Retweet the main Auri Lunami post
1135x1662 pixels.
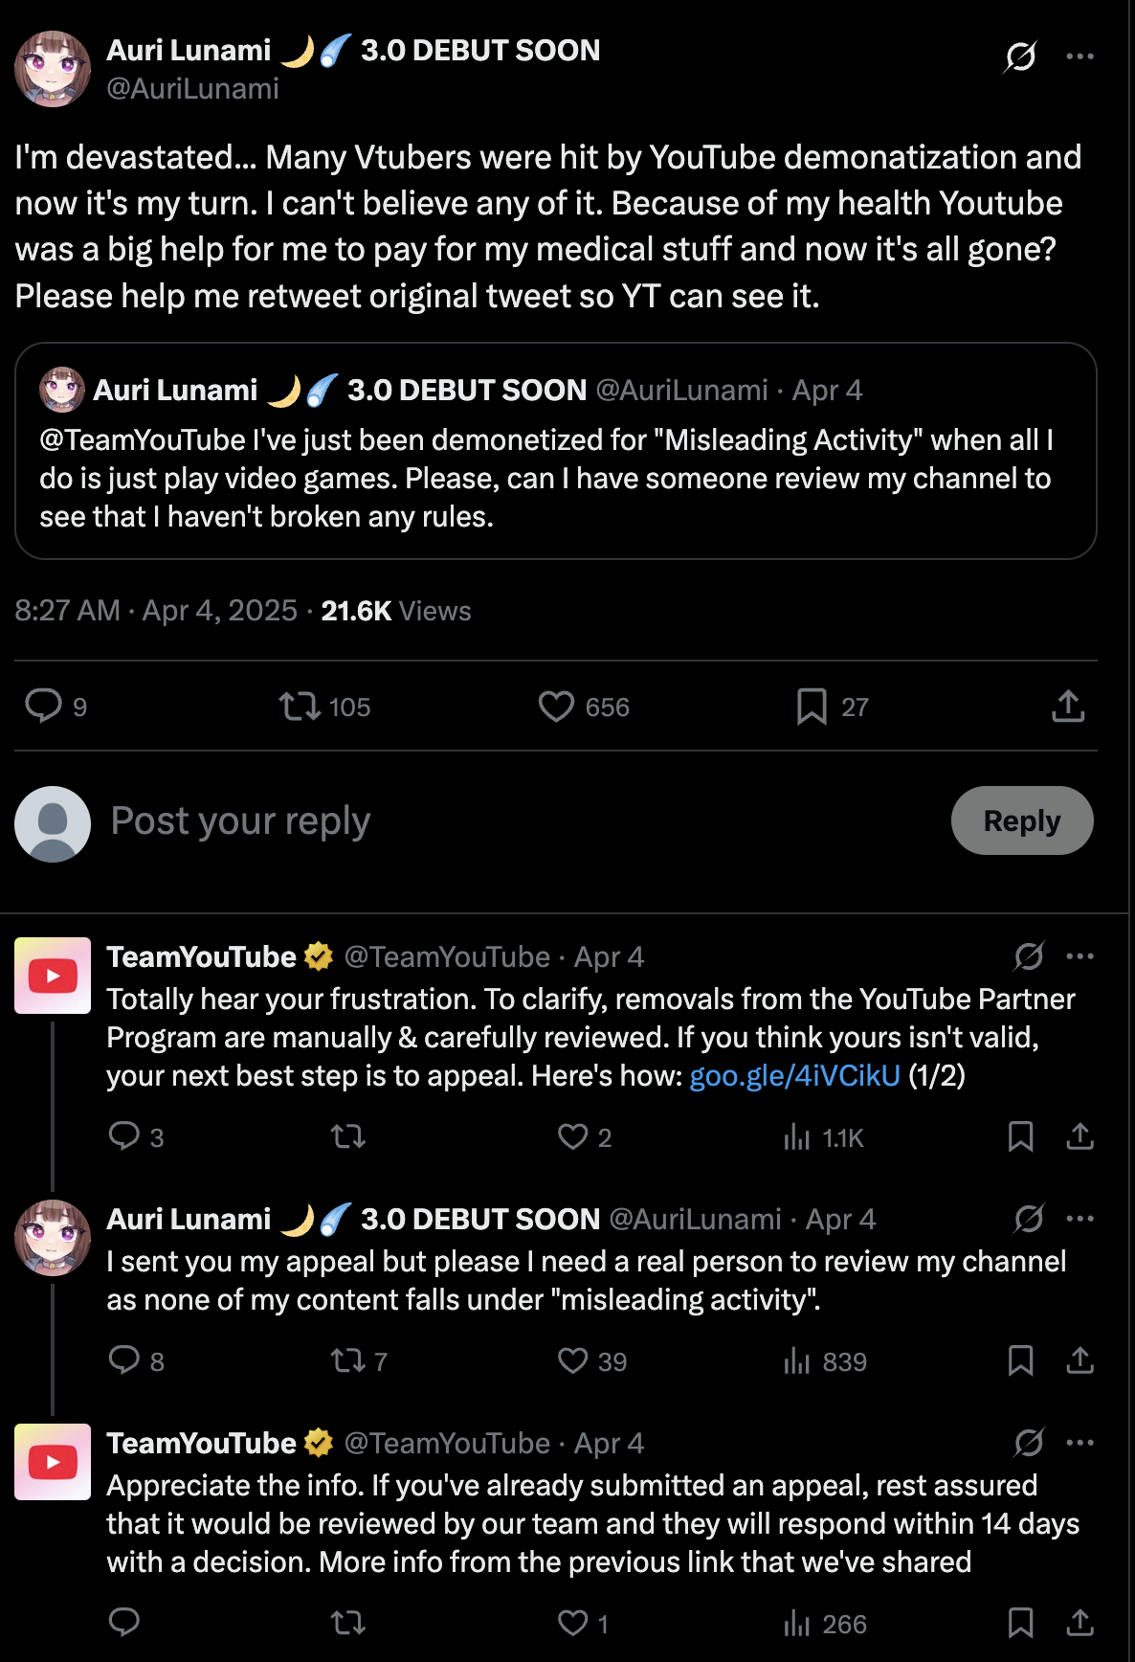click(300, 707)
